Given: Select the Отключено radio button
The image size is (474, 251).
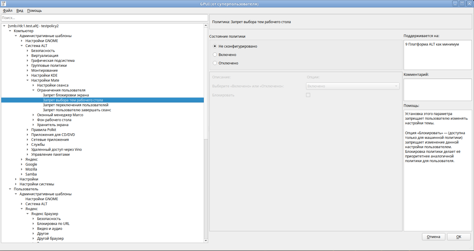Looking at the screenshot, I should 215,63.
